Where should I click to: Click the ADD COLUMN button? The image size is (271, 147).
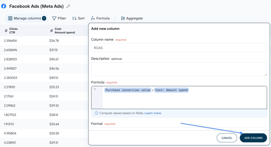coord(253,138)
